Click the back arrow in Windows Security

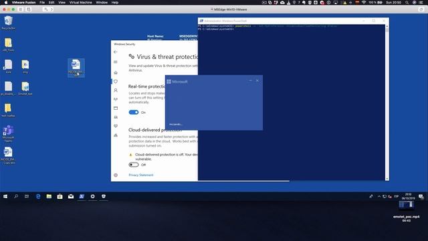click(x=116, y=52)
